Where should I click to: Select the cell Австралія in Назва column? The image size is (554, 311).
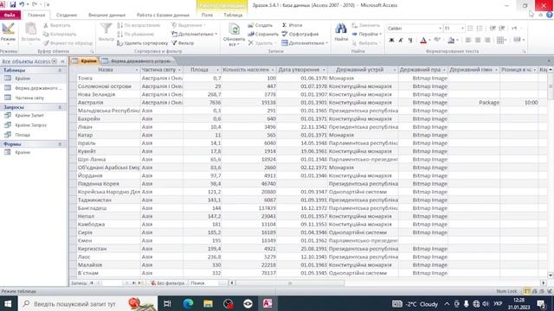[x=108, y=103]
